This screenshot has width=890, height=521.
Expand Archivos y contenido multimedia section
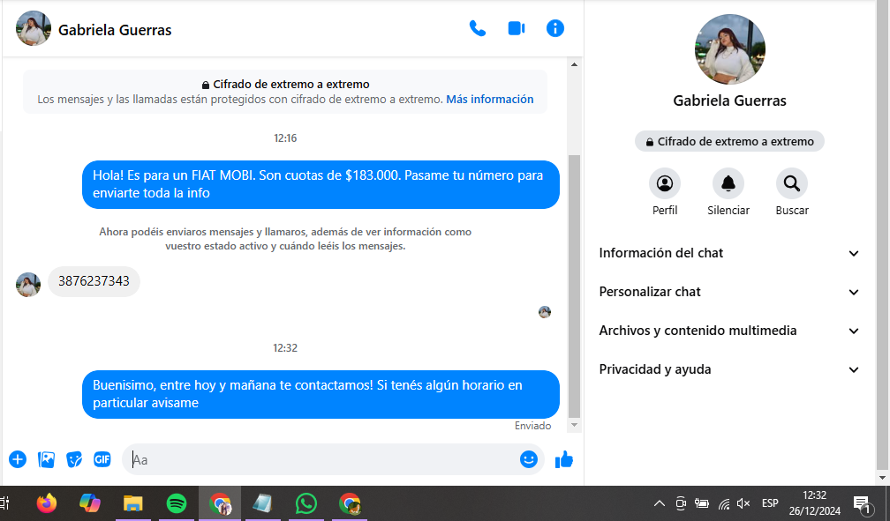(x=729, y=331)
